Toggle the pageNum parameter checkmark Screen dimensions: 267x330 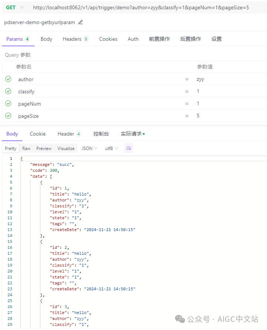point(8,104)
